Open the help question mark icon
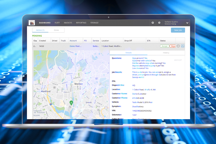 pyautogui.click(x=153, y=23)
